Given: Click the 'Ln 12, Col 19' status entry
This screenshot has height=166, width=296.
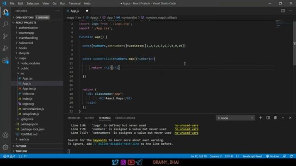Looking at the screenshot, I should click(x=198, y=156).
